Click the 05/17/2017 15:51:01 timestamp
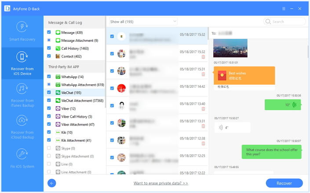The image size is (310, 193). [x=226, y=62]
